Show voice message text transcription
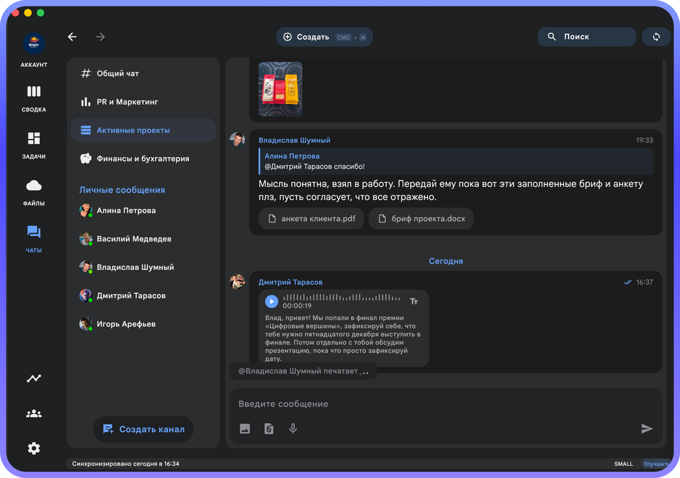Viewport: 680px width, 478px height. (x=414, y=301)
